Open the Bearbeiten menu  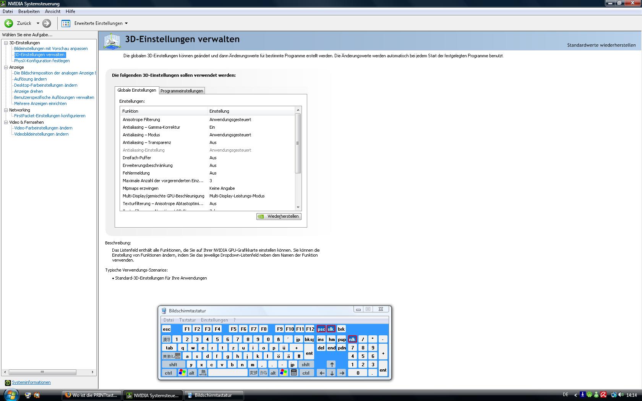(29, 11)
